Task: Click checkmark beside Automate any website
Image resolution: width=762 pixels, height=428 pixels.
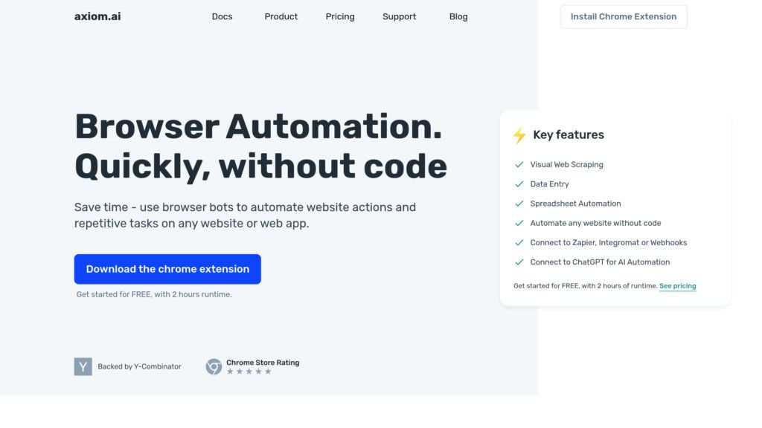Action: tap(519, 223)
